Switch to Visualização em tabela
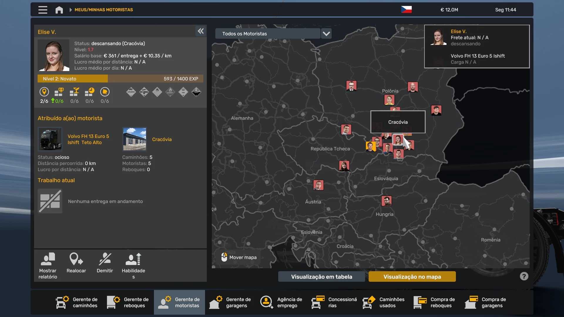The width and height of the screenshot is (564, 317). click(321, 276)
